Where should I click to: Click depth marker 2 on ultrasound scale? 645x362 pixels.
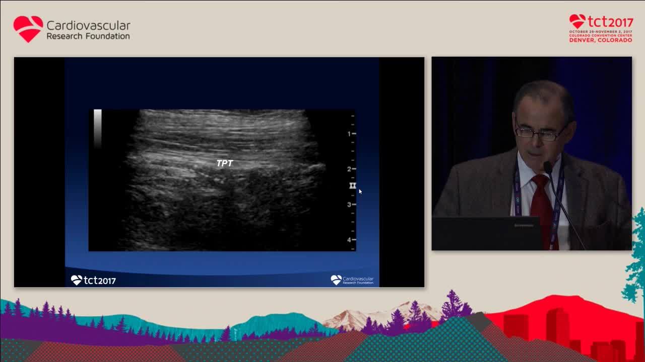[349, 169]
